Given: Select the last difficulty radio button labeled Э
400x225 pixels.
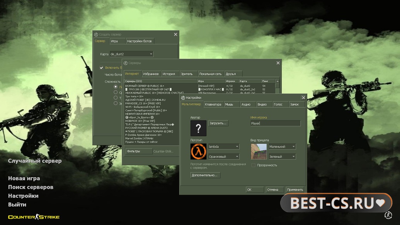Looking at the screenshot, I should pyautogui.click(x=116, y=103).
